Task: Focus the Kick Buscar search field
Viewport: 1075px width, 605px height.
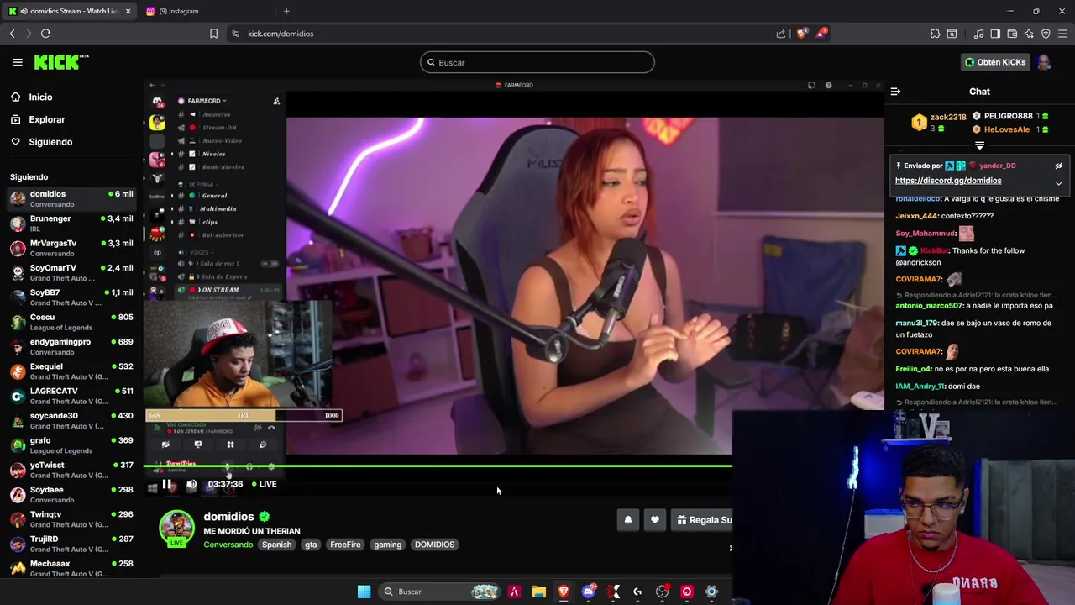Action: (x=537, y=62)
